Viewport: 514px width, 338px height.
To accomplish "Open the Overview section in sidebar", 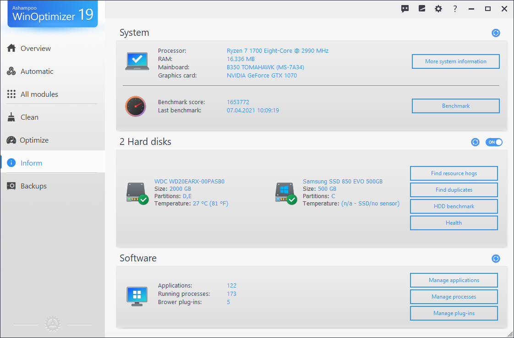I will 11,48.
